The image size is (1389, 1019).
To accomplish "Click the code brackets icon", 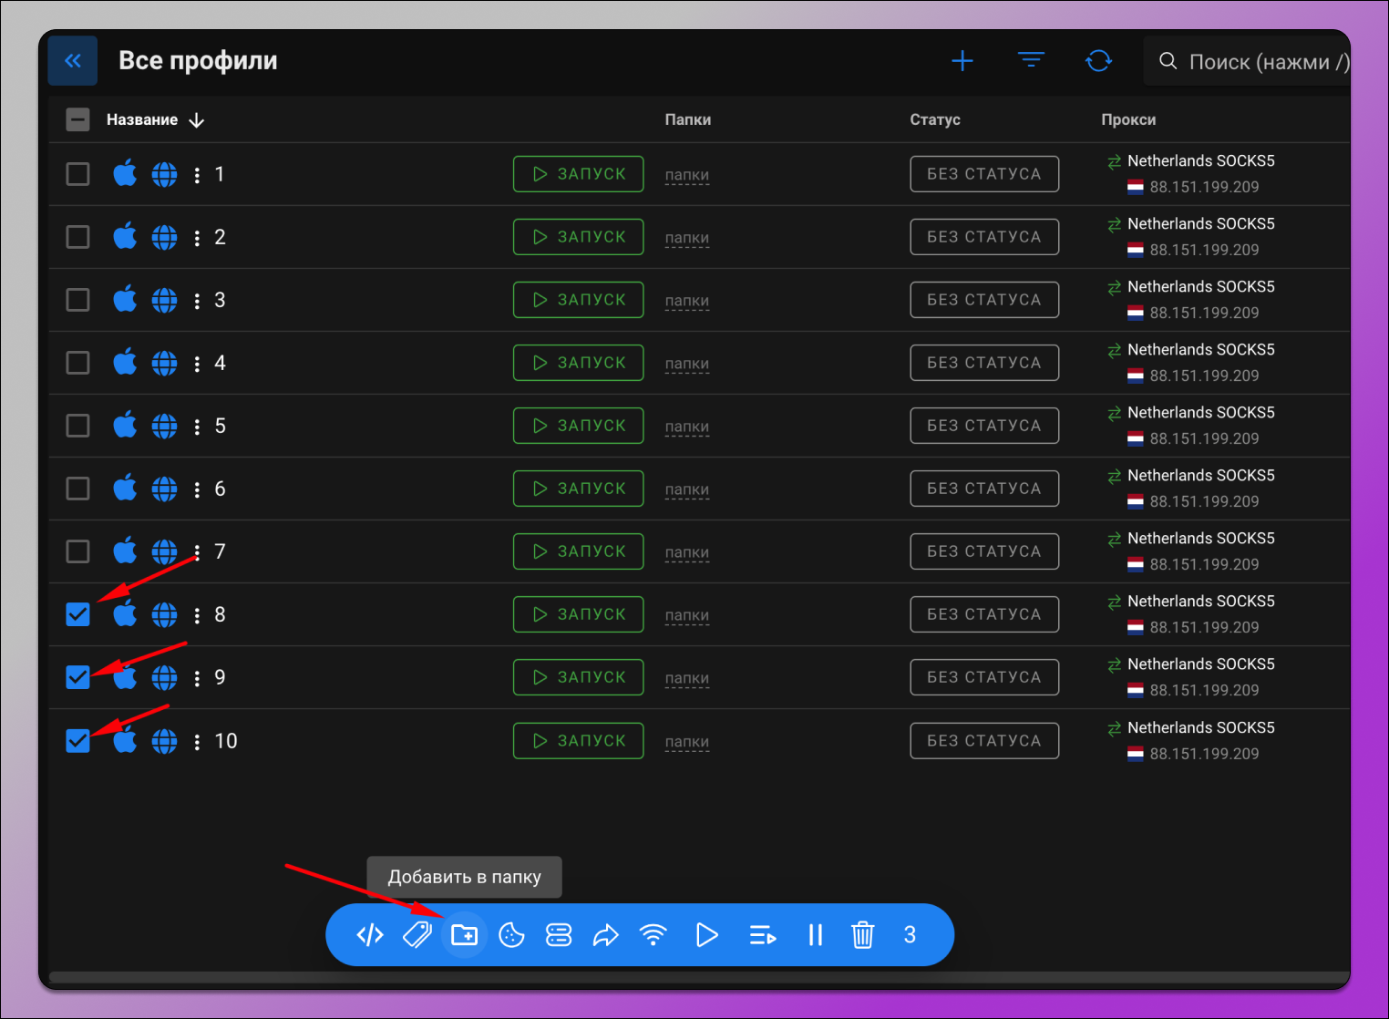I will click(370, 935).
